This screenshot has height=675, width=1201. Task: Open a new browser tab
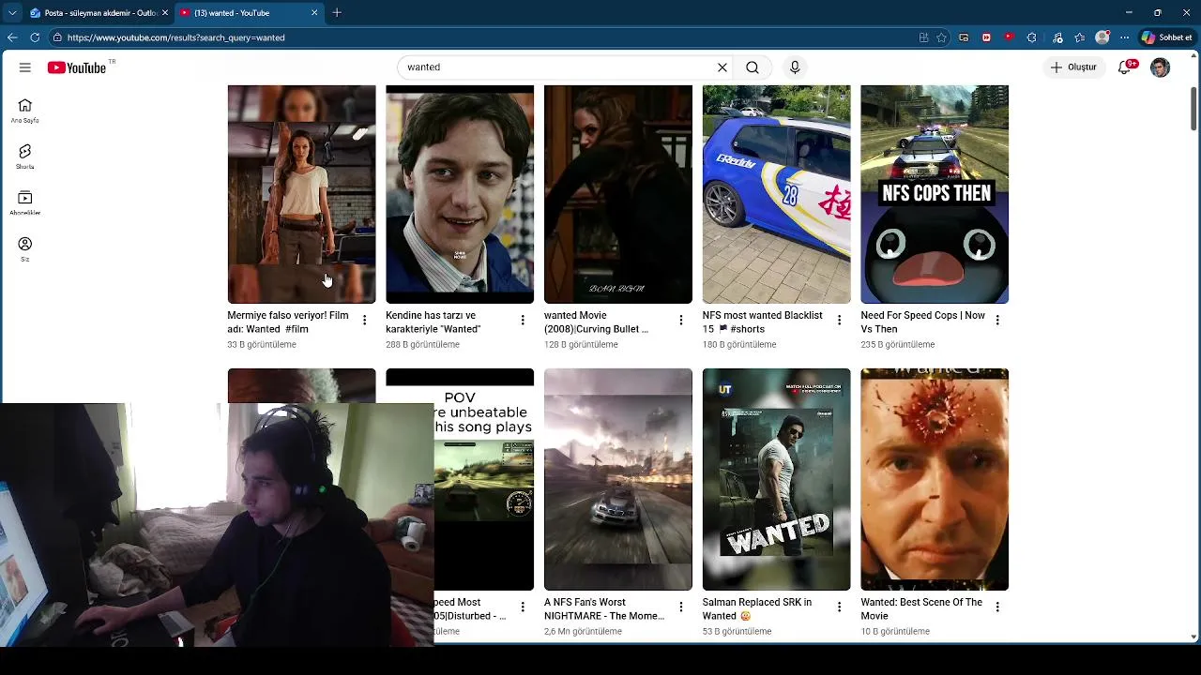coord(337,13)
